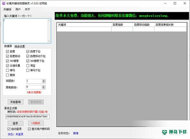
Task: Click the 百度结果相关数 column header
Action: pyautogui.click(x=170, y=25)
